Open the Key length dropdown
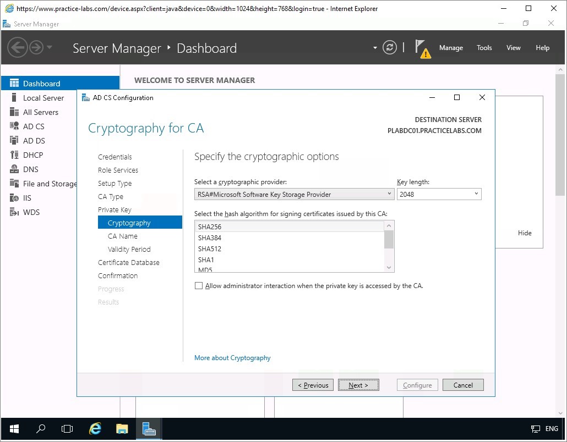Screen dimensions: 567x442 pos(439,194)
